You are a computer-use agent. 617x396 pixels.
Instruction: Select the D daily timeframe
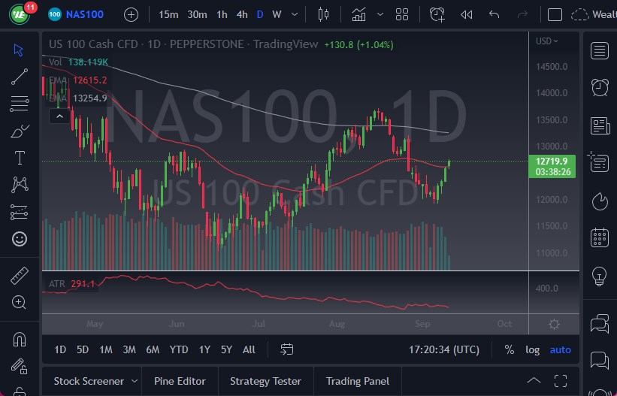pyautogui.click(x=260, y=15)
